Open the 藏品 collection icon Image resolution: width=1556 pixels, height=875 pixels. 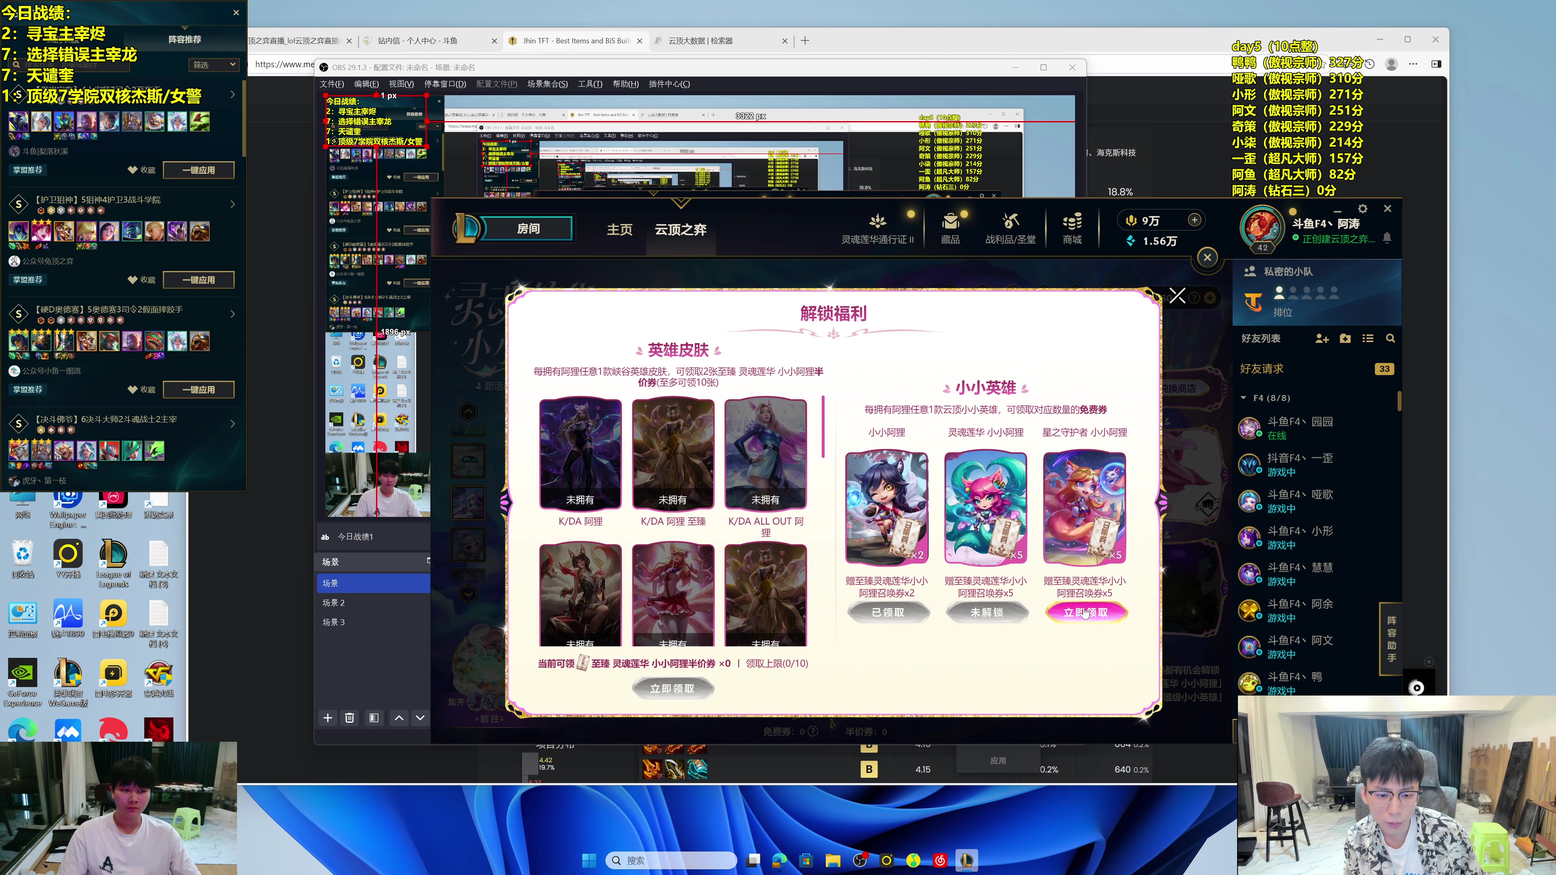(949, 228)
